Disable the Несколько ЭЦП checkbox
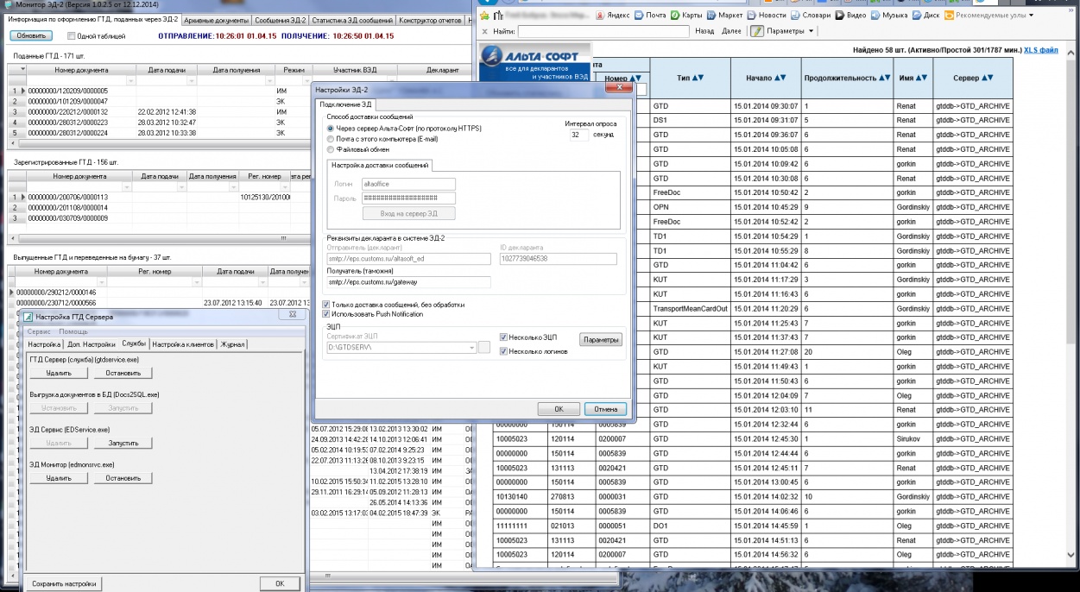 coord(503,337)
